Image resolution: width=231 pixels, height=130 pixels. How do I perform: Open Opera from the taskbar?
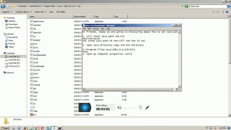tap(42, 128)
